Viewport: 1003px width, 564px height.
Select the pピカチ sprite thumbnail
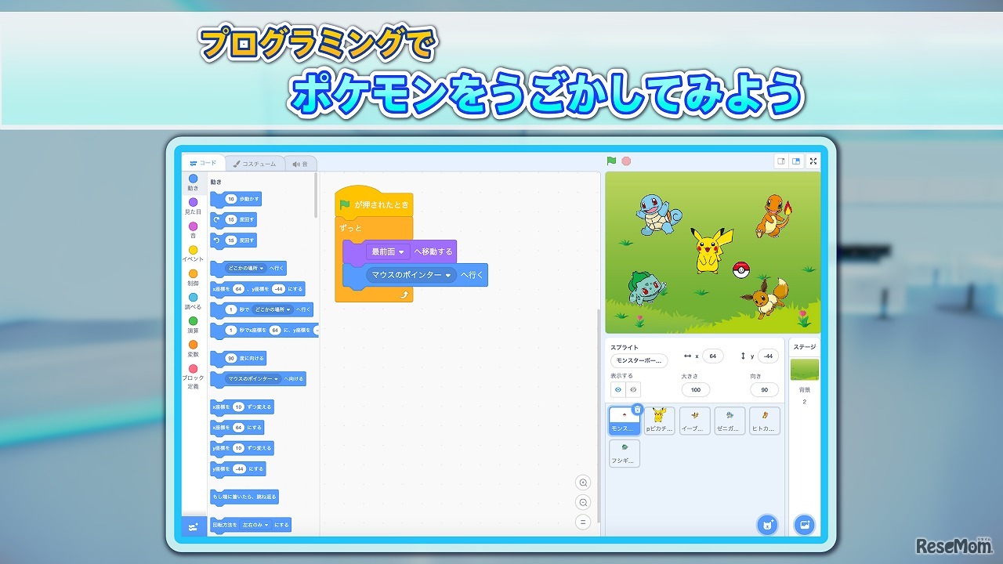[659, 421]
